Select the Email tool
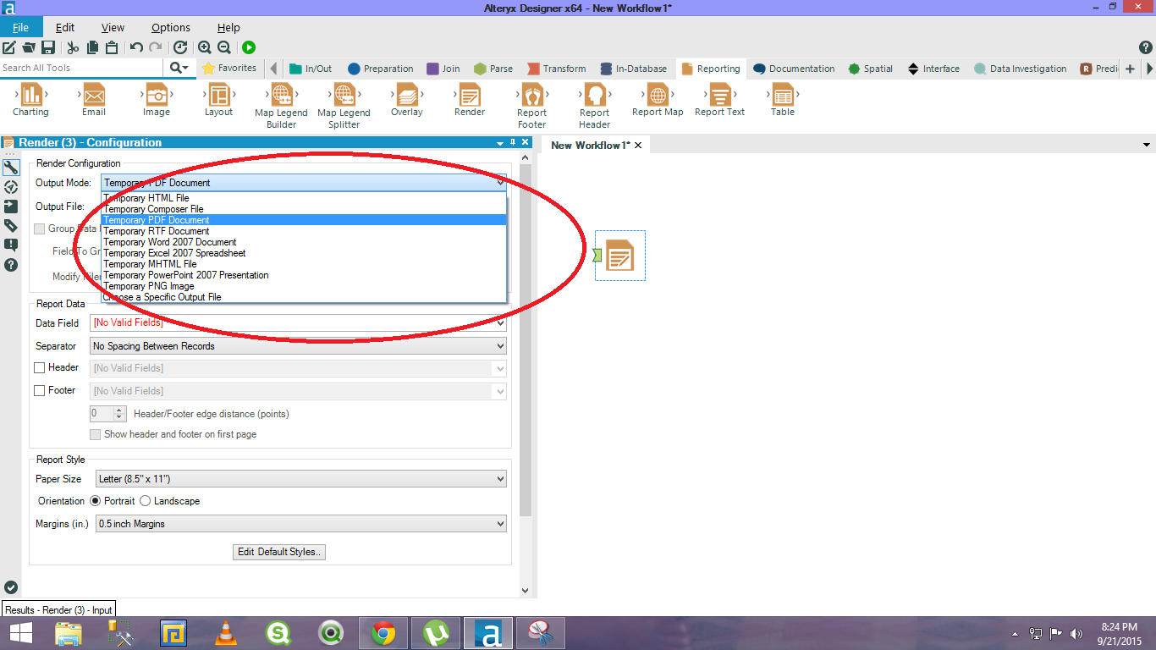 (94, 101)
